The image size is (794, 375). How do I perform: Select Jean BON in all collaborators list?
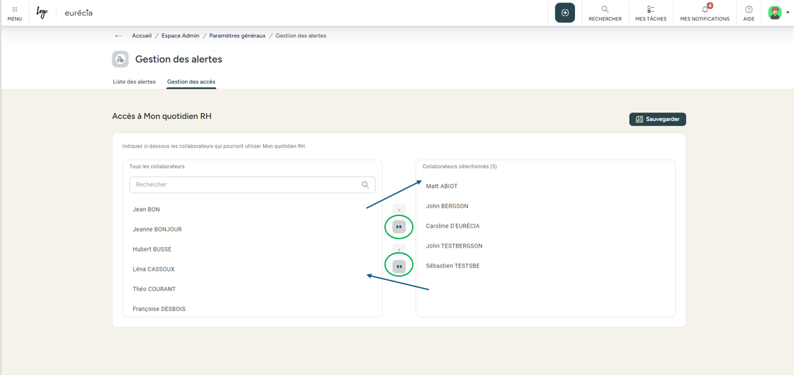[147, 209]
